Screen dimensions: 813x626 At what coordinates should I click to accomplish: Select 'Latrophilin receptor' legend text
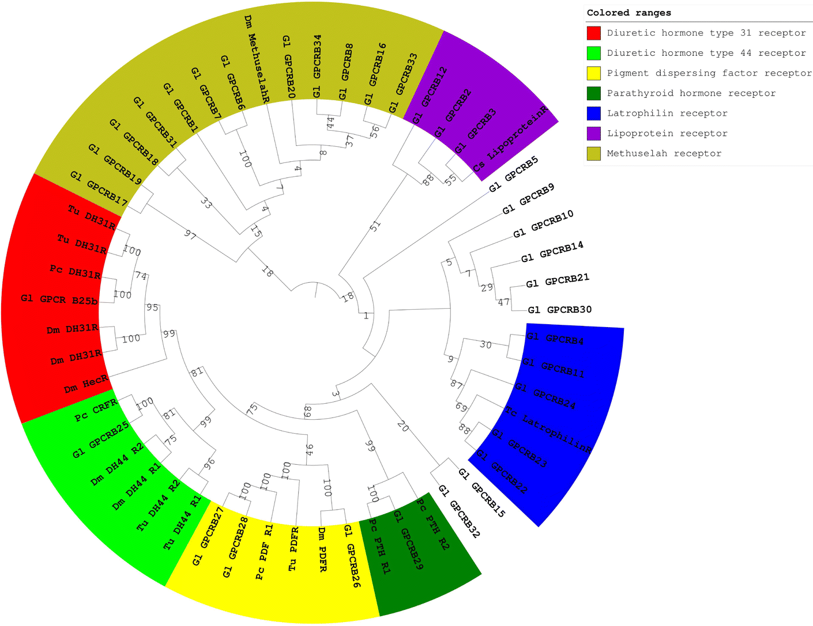point(667,113)
